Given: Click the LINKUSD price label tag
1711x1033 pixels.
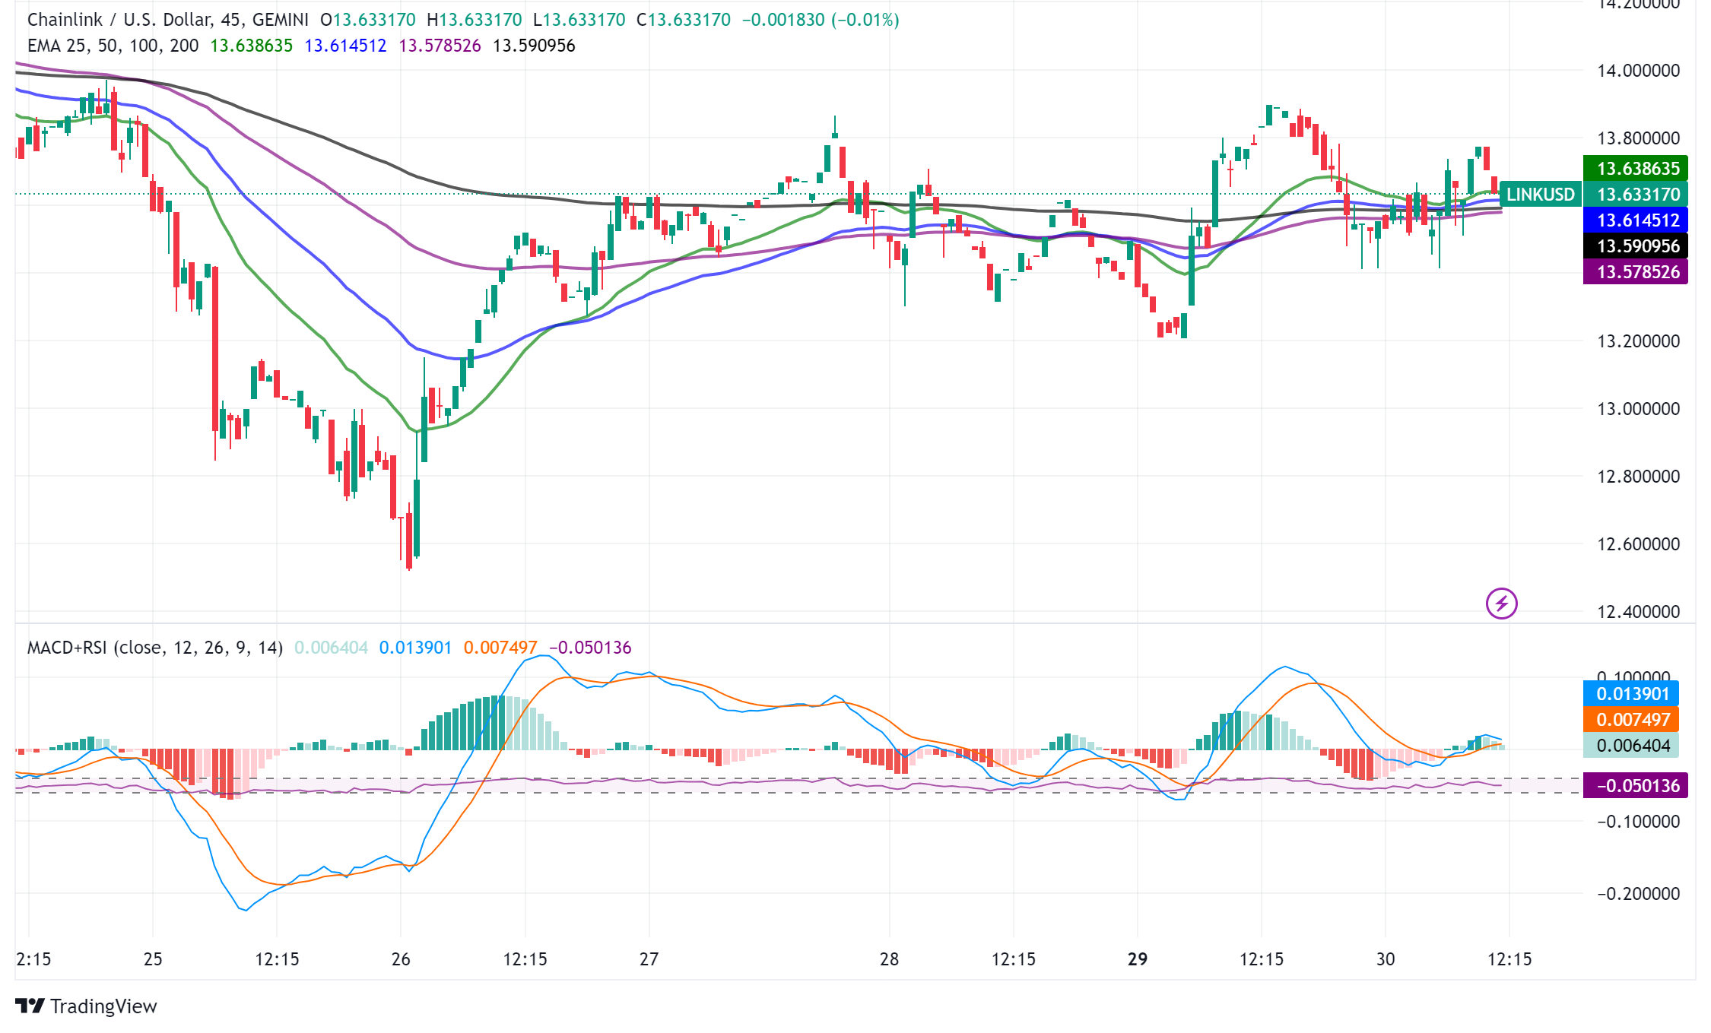Looking at the screenshot, I should [x=1540, y=195].
